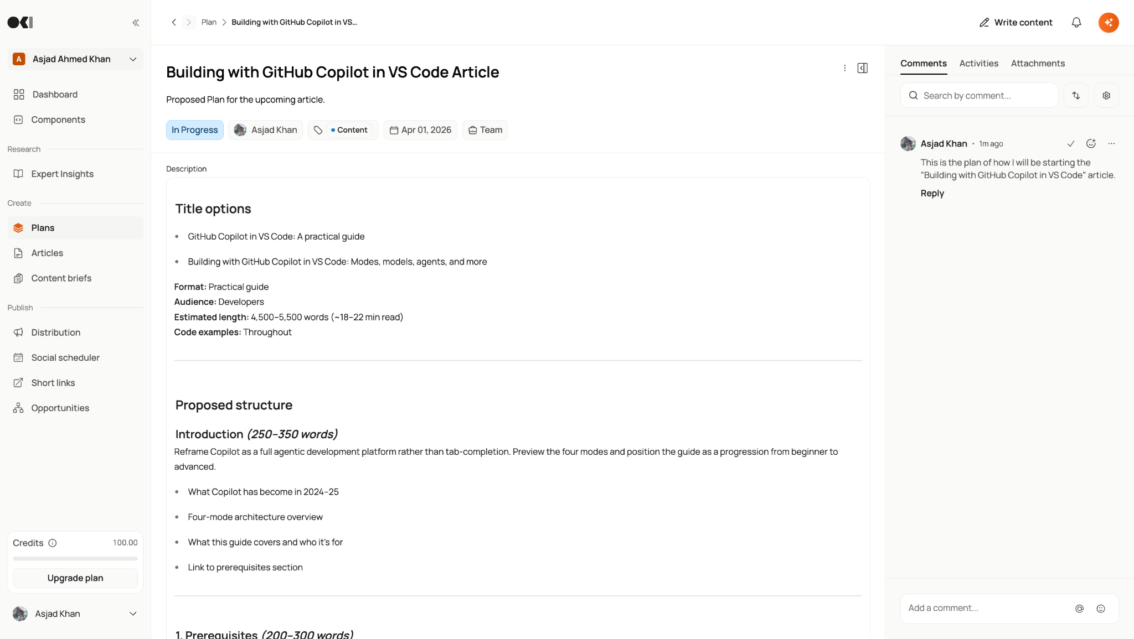
Task: Open Components in the sidebar
Action: (x=75, y=120)
